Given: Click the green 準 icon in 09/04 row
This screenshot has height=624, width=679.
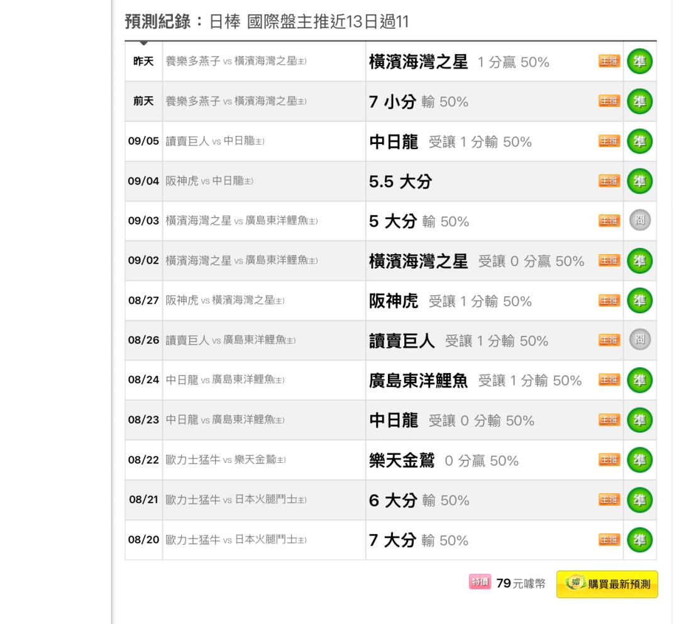Looking at the screenshot, I should point(640,181).
